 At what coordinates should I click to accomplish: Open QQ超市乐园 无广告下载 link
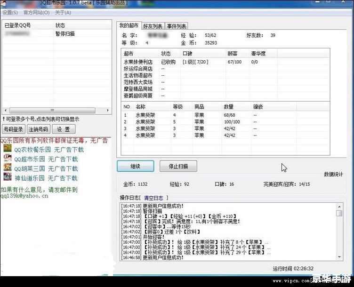pyautogui.click(x=46, y=159)
